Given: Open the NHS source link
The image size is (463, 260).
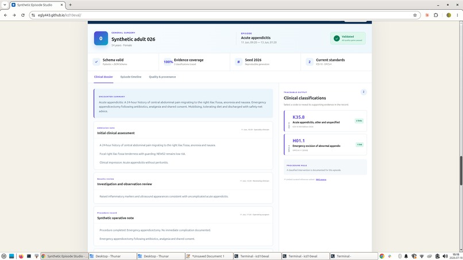Looking at the screenshot, I should [x=321, y=180].
